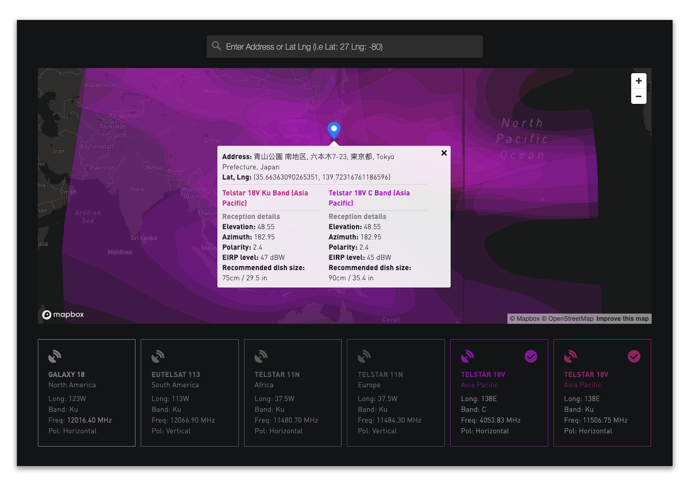The image size is (690, 486).
Task: Click the Galaxy 18 satellite dish icon
Action: [x=55, y=356]
